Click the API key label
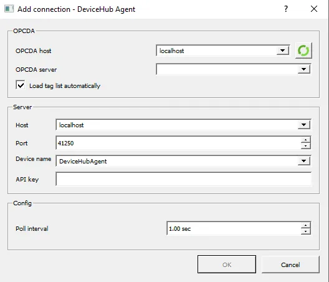This screenshot has width=329, height=282. tap(27, 180)
